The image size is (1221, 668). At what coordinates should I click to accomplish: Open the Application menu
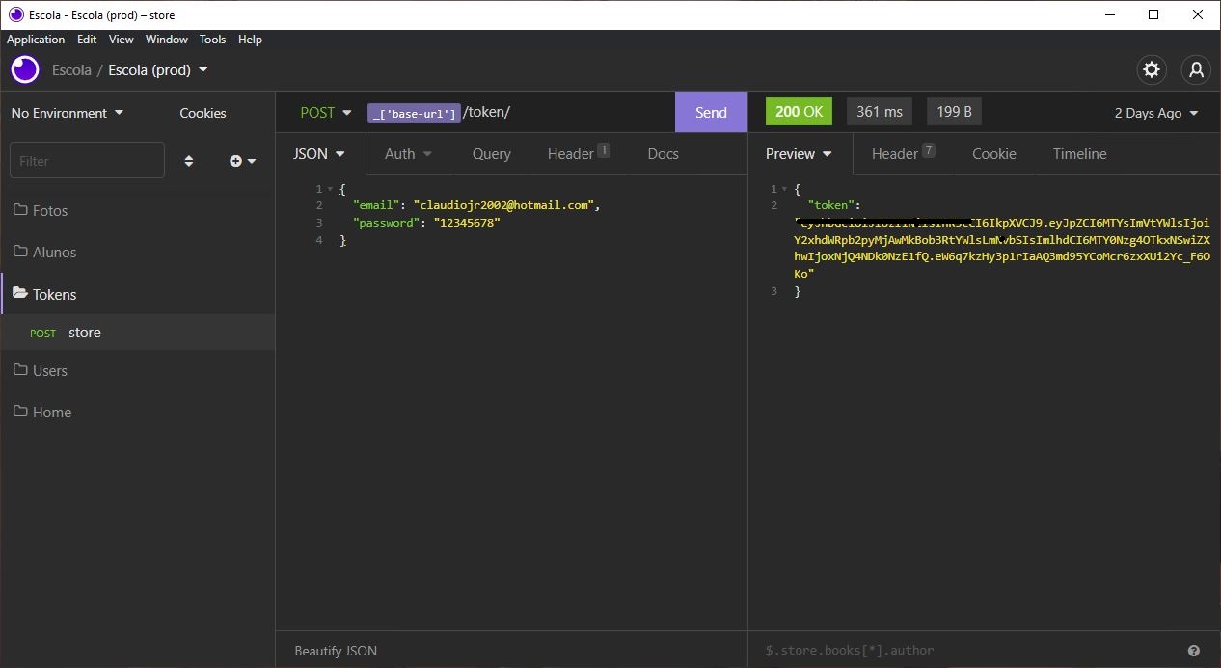click(36, 40)
